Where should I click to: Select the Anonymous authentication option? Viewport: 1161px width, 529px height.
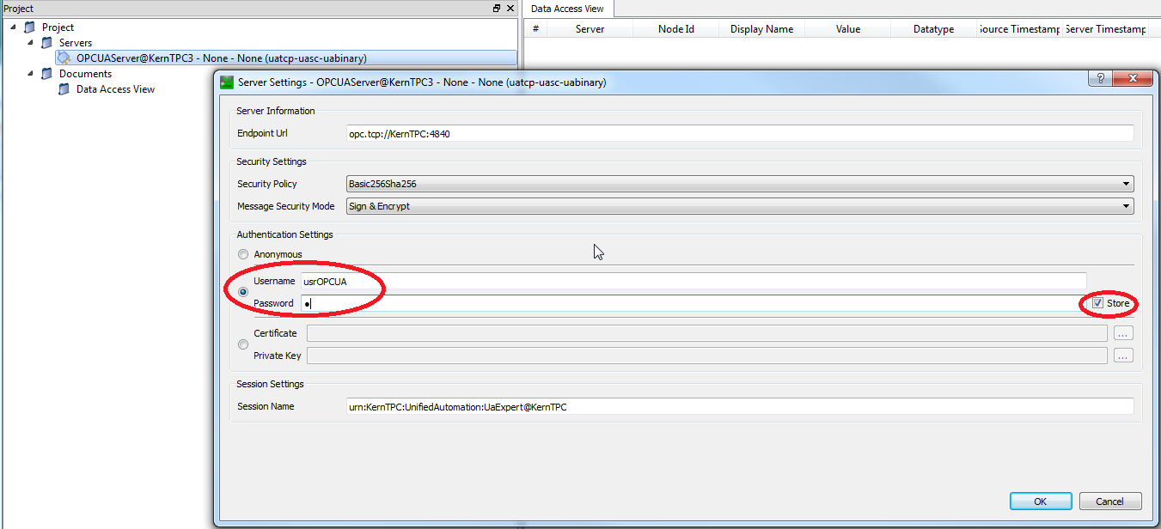[243, 255]
